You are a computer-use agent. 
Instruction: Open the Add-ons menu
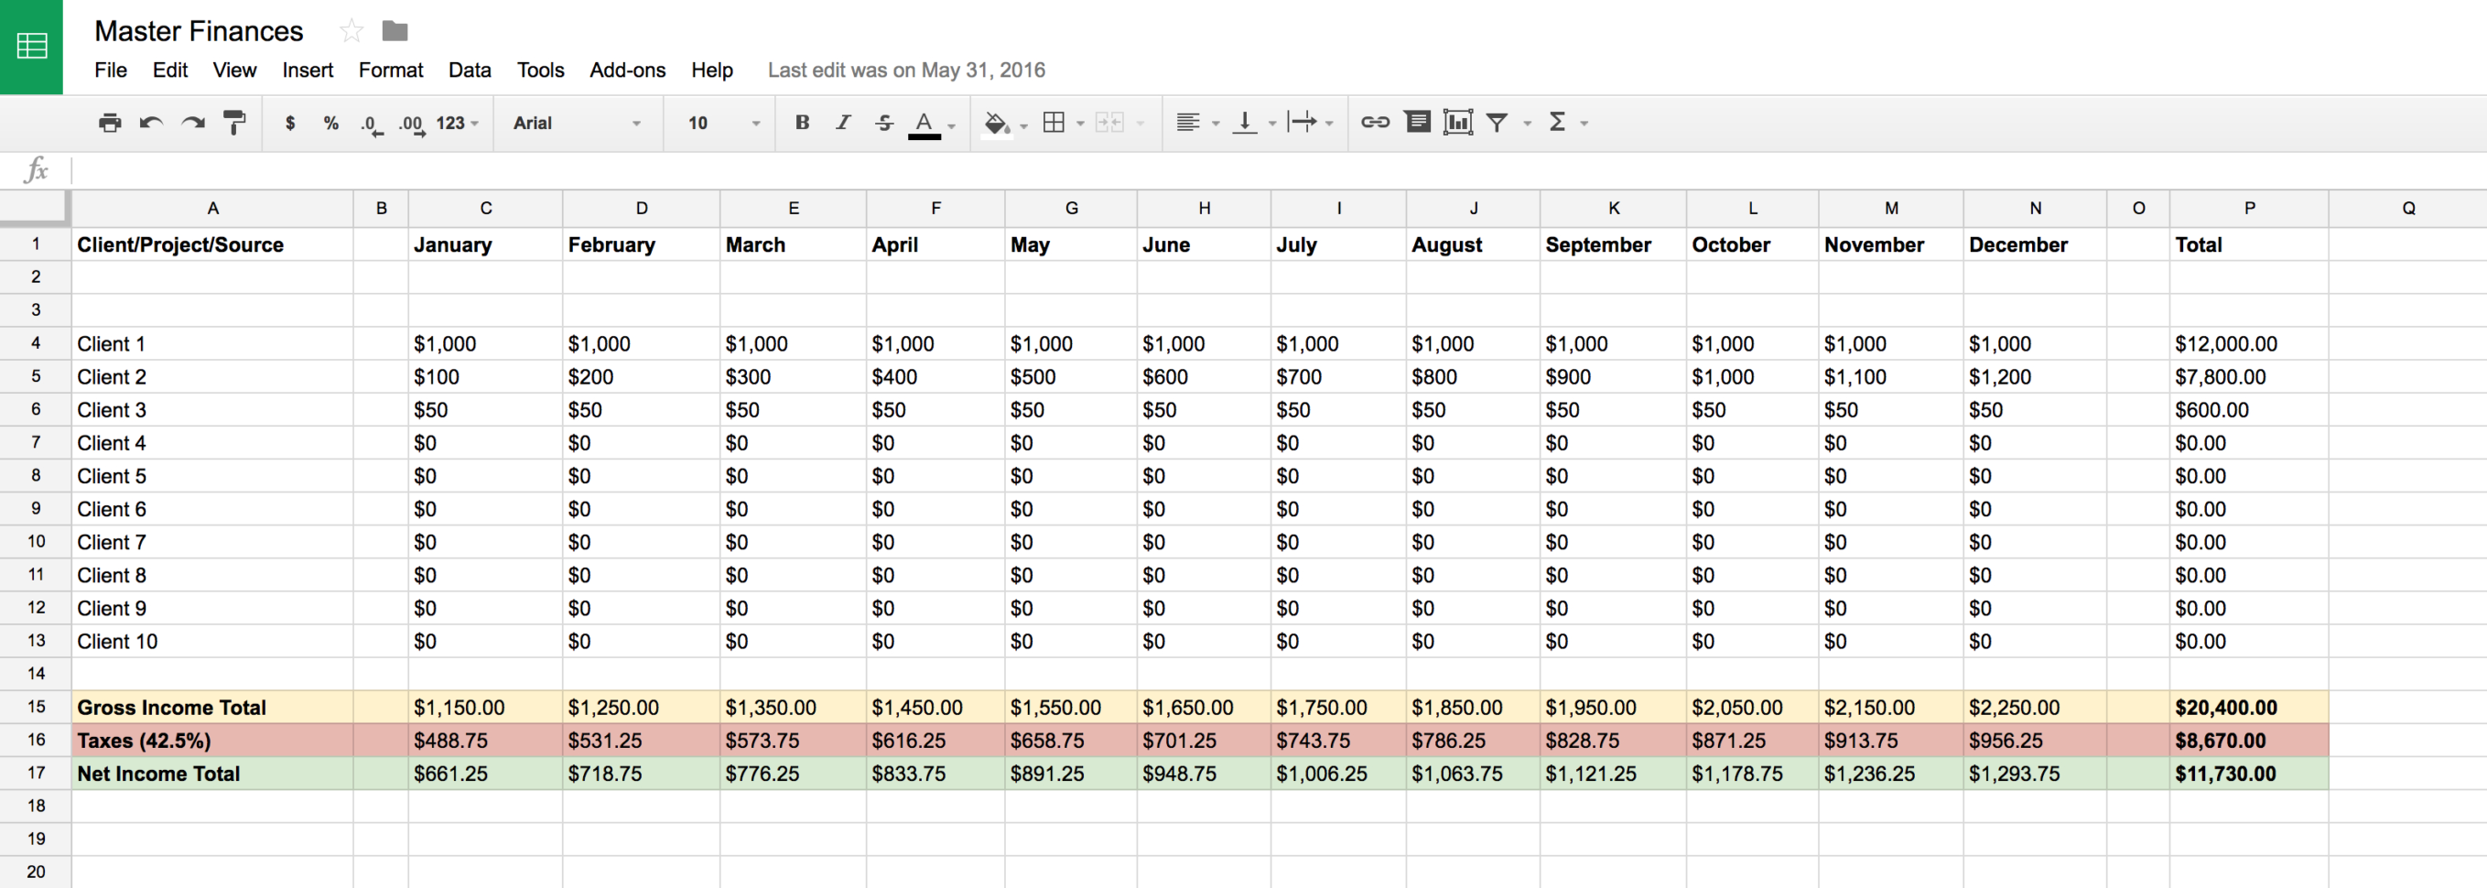click(628, 70)
